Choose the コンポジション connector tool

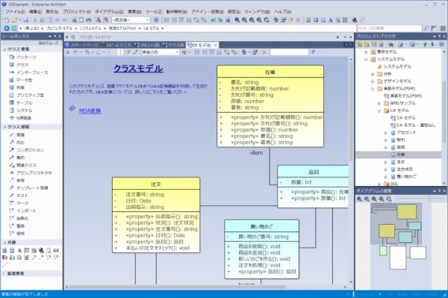[x=27, y=149]
